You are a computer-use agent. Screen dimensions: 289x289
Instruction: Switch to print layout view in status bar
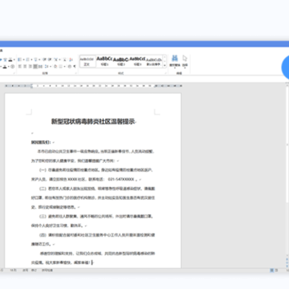(x=272, y=271)
